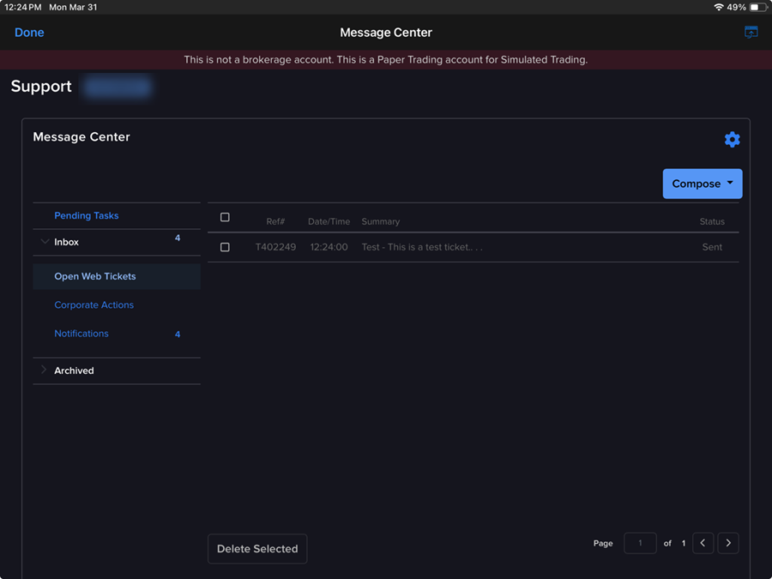Select Pending Tasks in the sidebar
Viewport: 772px width, 579px height.
tap(87, 215)
